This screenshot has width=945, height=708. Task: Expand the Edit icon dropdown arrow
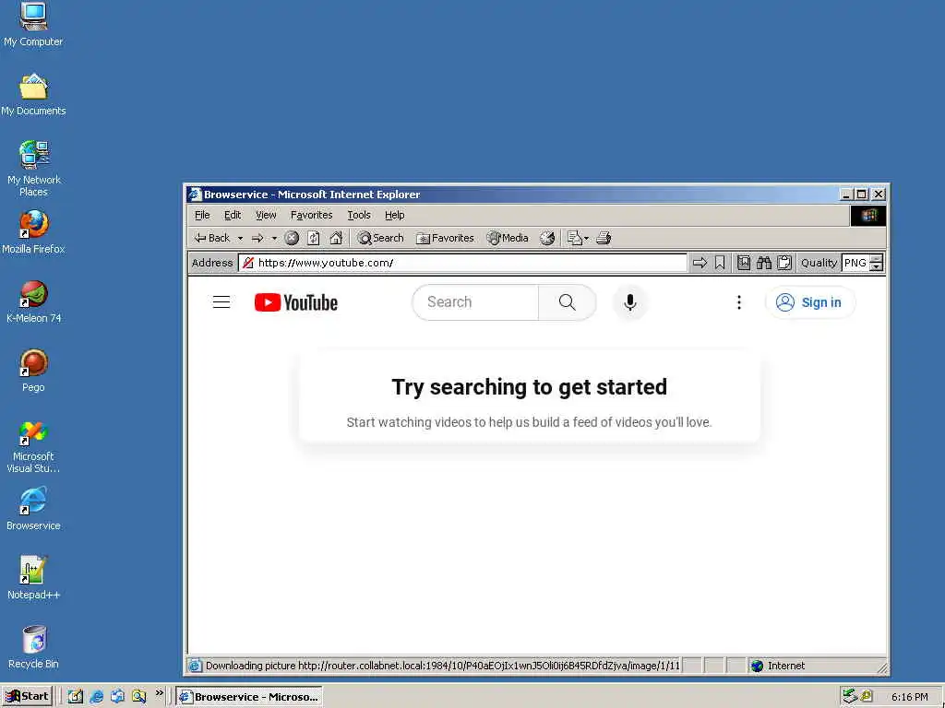586,239
